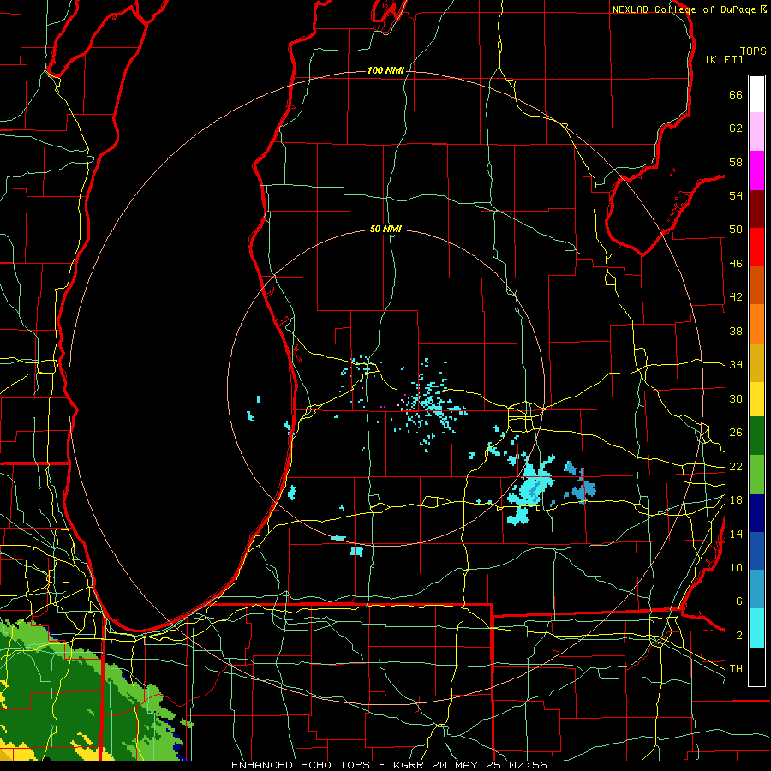Click the TH threshold label on legend
The height and width of the screenshot is (771, 771).
click(x=736, y=669)
